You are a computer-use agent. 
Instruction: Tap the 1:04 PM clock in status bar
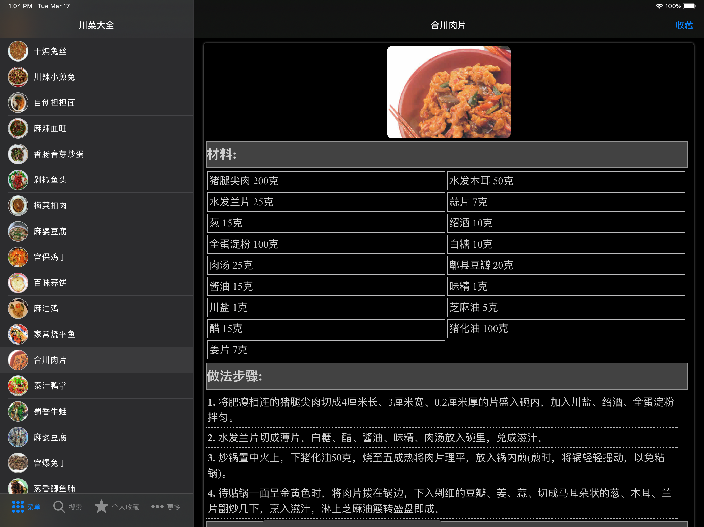pos(20,6)
